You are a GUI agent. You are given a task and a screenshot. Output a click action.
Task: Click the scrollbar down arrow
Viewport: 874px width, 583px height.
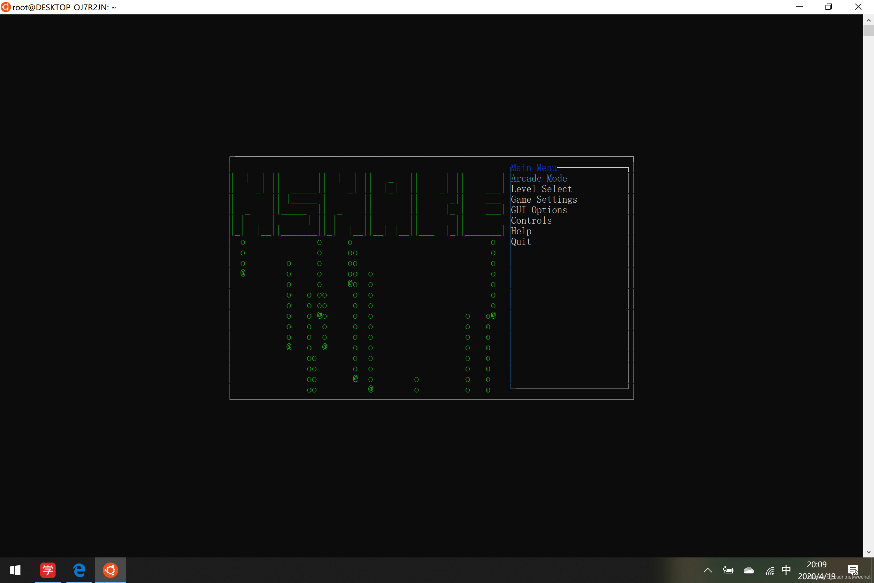(x=869, y=552)
